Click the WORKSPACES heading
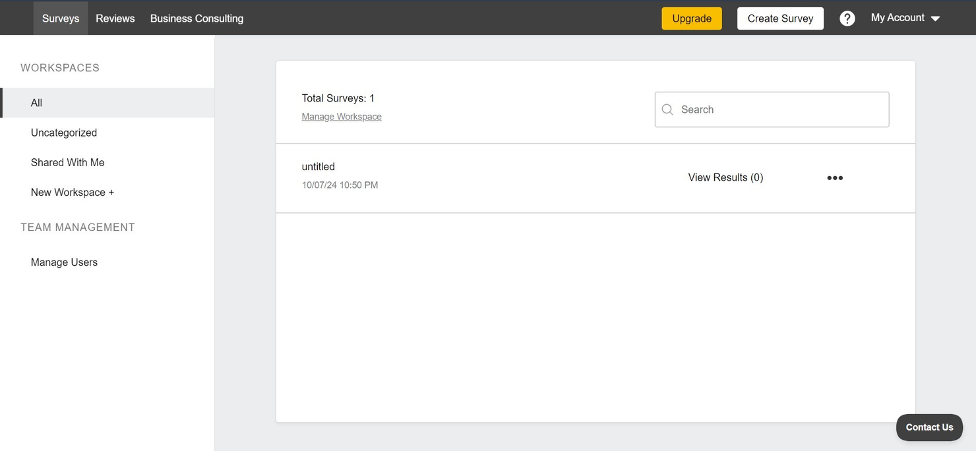Image resolution: width=976 pixels, height=451 pixels. tap(60, 68)
